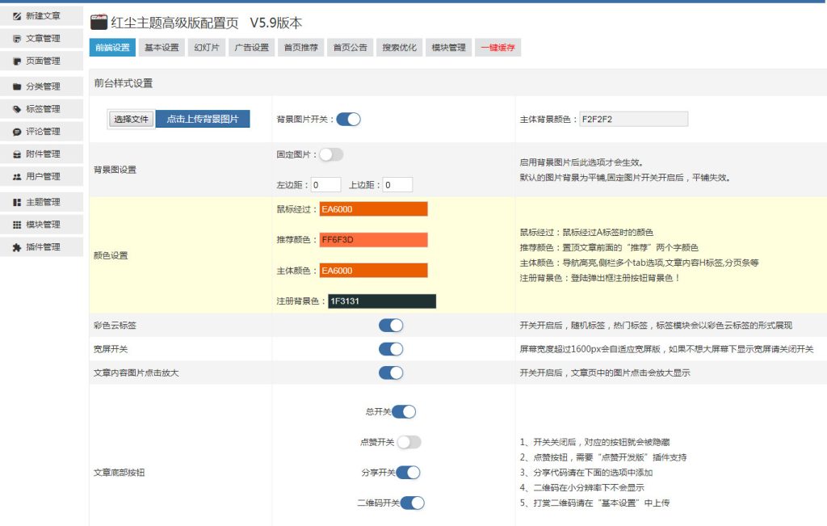Switch to the 搜索优化 tab
Image resolution: width=827 pixels, height=526 pixels.
click(x=400, y=48)
